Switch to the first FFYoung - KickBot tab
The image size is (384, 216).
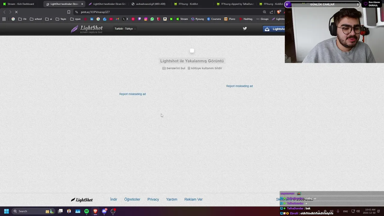(192, 4)
